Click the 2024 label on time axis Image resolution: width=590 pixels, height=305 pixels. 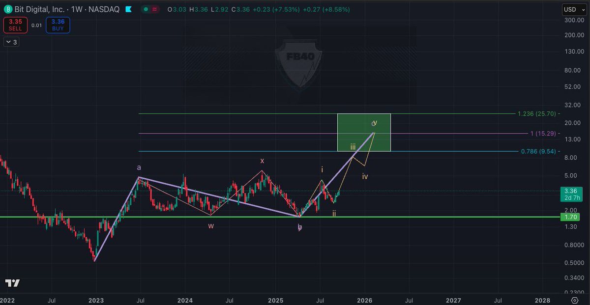185,300
